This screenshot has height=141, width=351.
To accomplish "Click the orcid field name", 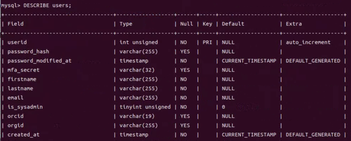I will point(15,116).
